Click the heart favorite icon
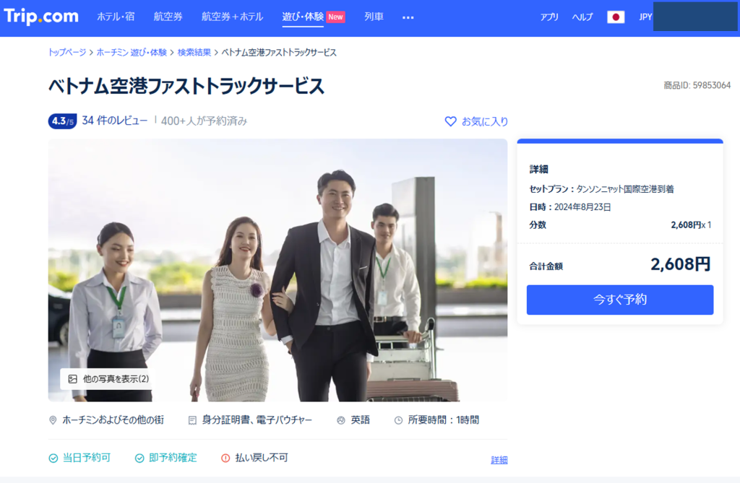 pos(450,121)
